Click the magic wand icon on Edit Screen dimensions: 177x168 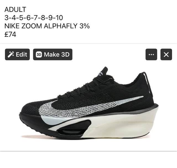[x=11, y=55]
